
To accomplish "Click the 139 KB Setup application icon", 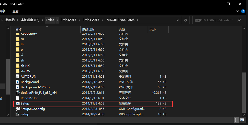I will point(18,103).
